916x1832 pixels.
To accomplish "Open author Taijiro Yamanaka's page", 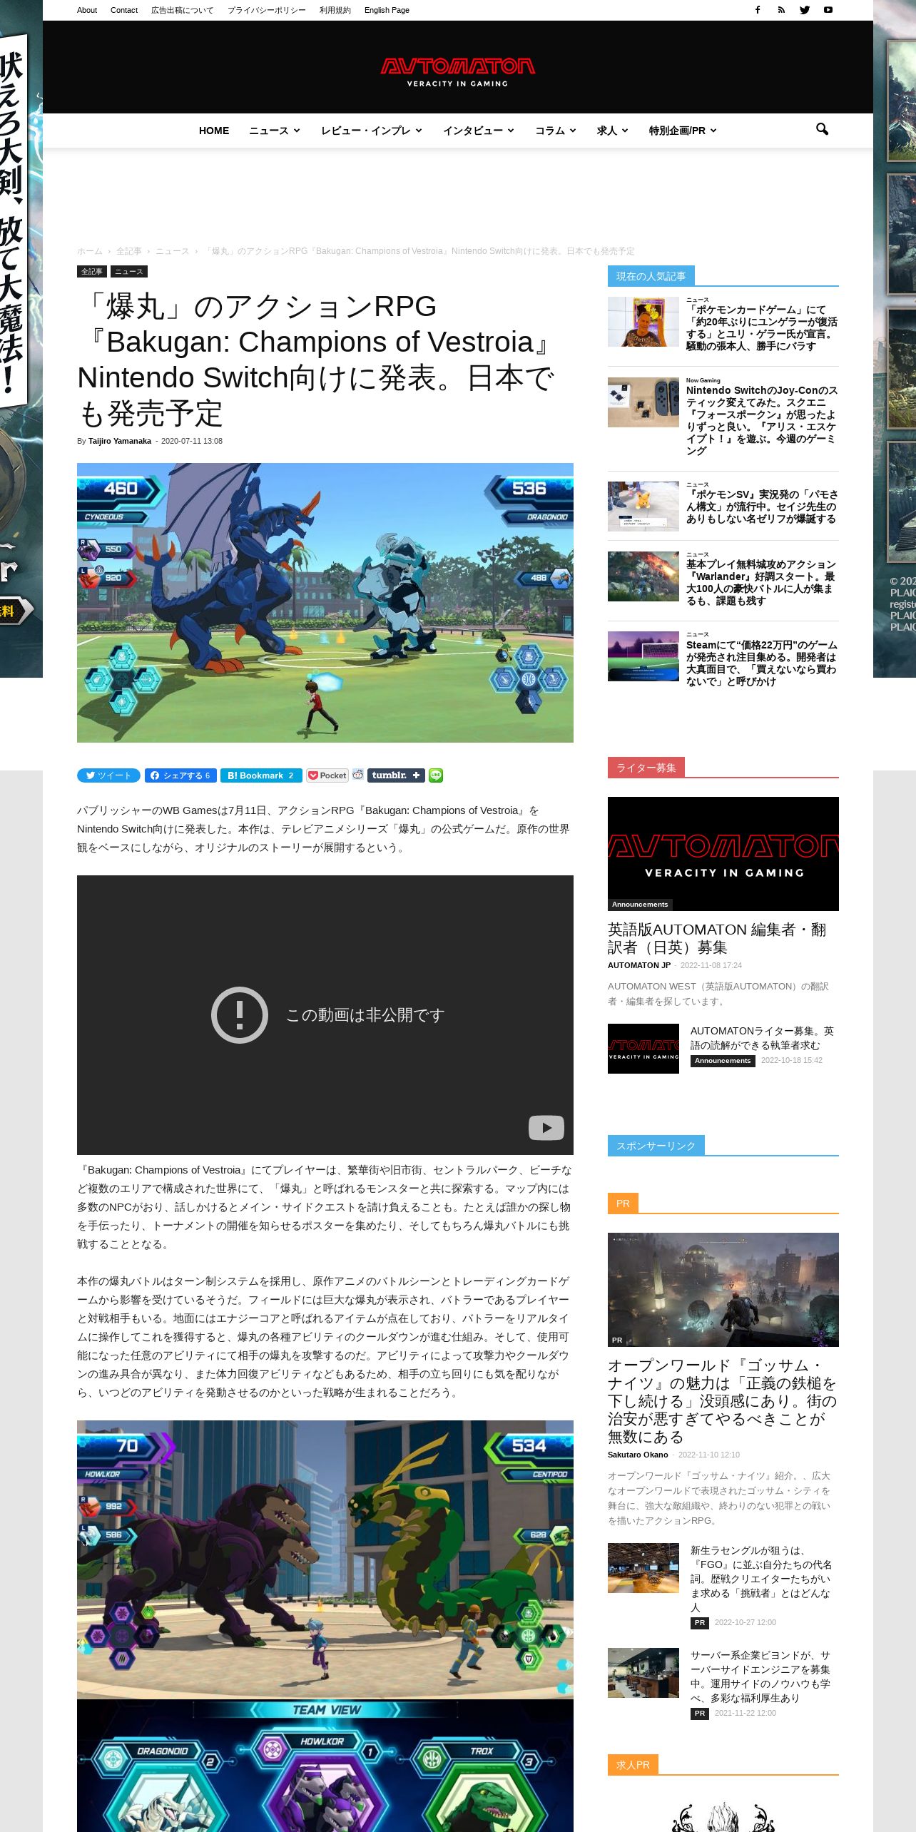I will 120,441.
